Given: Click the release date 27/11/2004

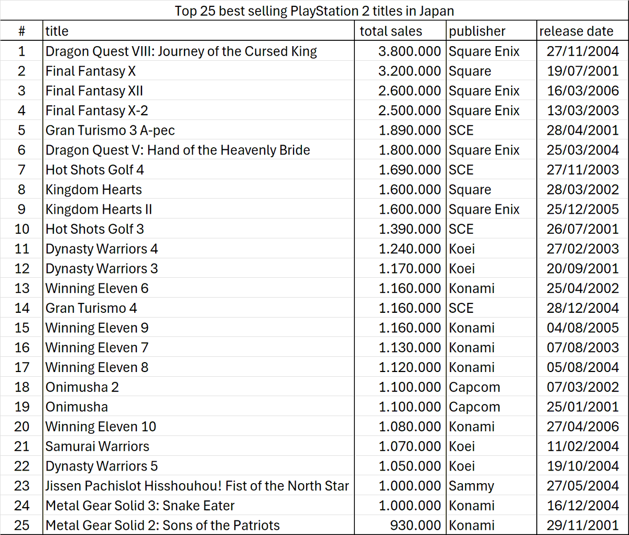Looking at the screenshot, I should (x=582, y=51).
